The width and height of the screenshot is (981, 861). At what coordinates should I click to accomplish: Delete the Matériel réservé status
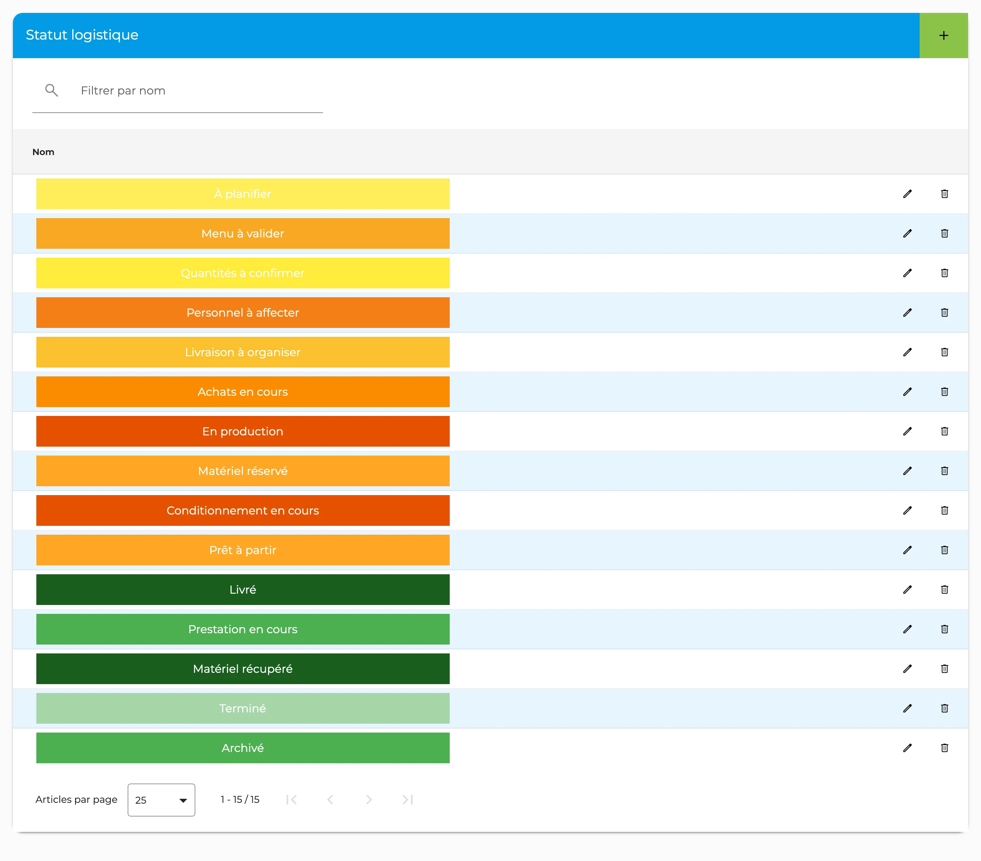tap(944, 471)
